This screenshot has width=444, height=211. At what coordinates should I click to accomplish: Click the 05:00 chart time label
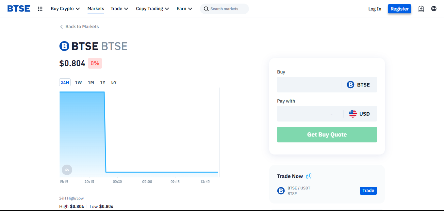[147, 182]
